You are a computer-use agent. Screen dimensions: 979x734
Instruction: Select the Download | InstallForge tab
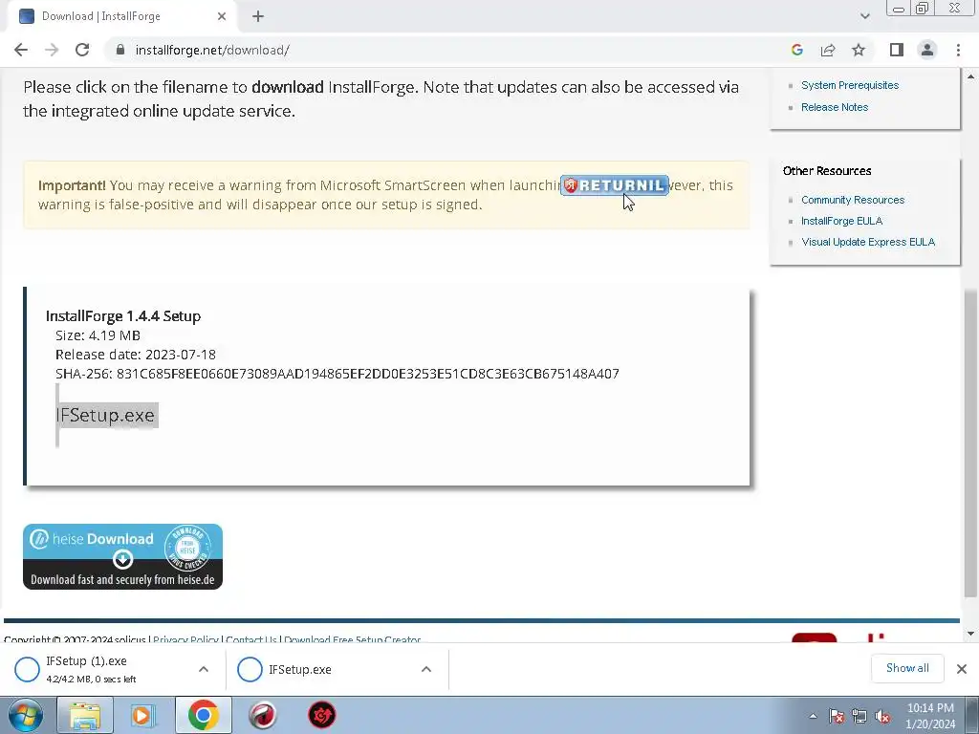(x=121, y=17)
